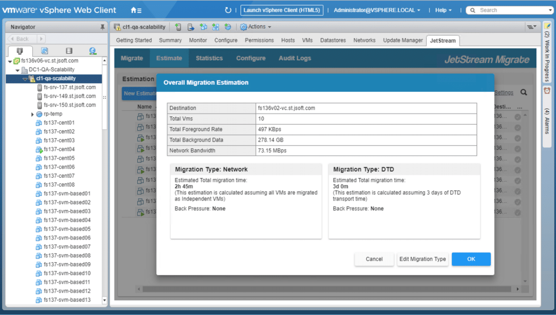Click the Estimation table horizontal scrollbar
The height and width of the screenshot is (315, 556).
tap(327, 289)
